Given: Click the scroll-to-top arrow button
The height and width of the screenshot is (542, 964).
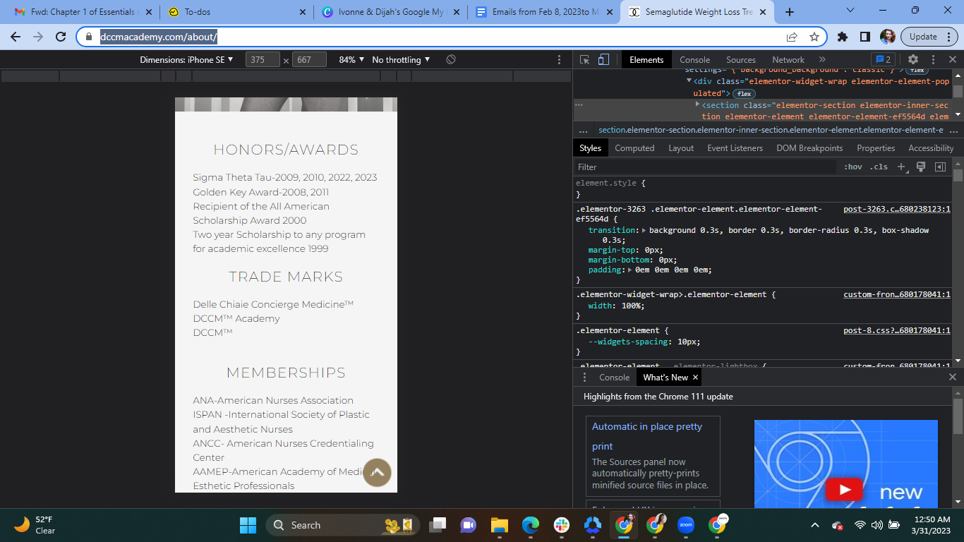Looking at the screenshot, I should (x=377, y=472).
